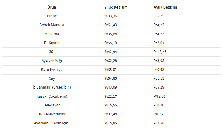Click Makarna yearly change %35,88
The width and height of the screenshot is (223, 129).
pyautogui.click(x=111, y=34)
